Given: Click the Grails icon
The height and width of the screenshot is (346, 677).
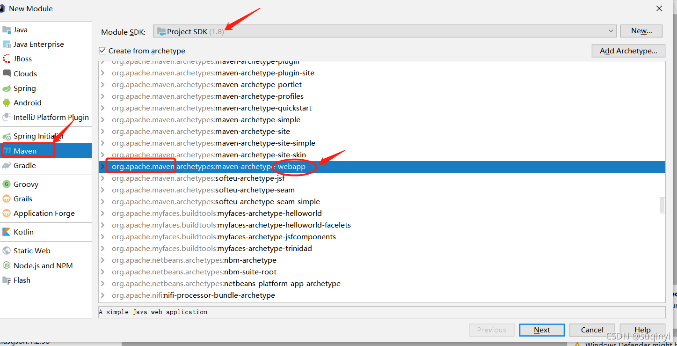Looking at the screenshot, I should coord(7,199).
